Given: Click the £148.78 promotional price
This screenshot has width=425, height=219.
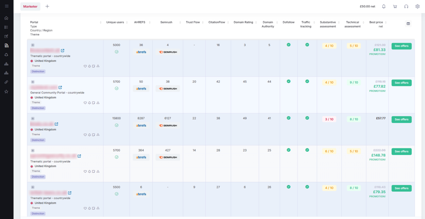Looking at the screenshot, I should [x=378, y=155].
